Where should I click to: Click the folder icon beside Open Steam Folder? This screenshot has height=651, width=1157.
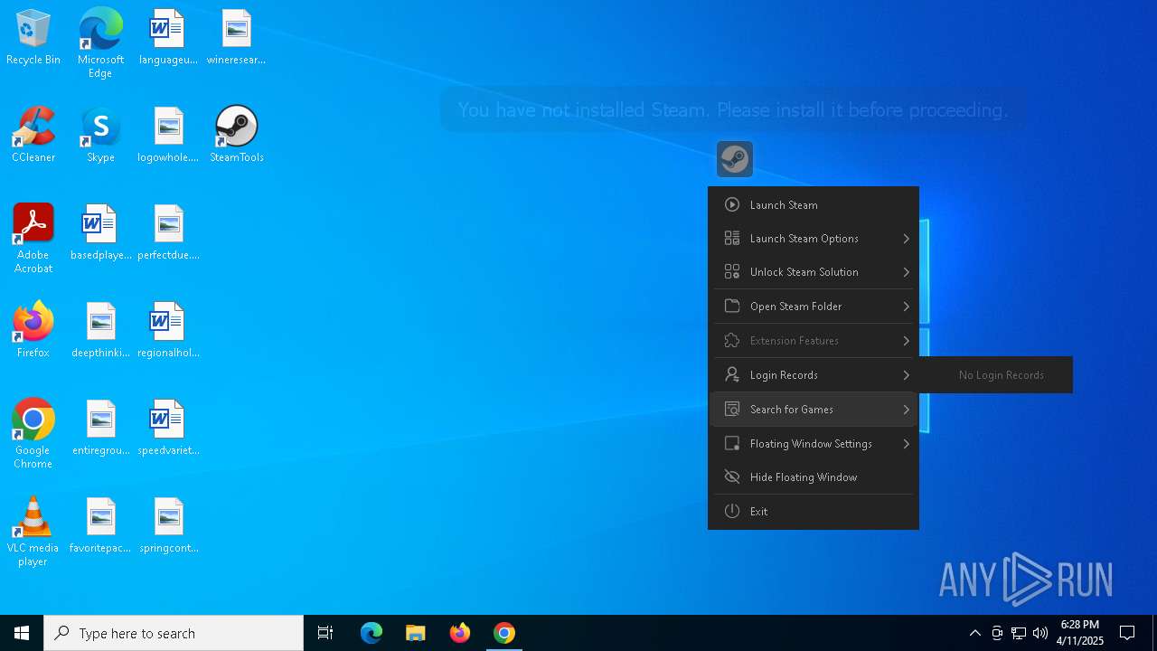[732, 307]
